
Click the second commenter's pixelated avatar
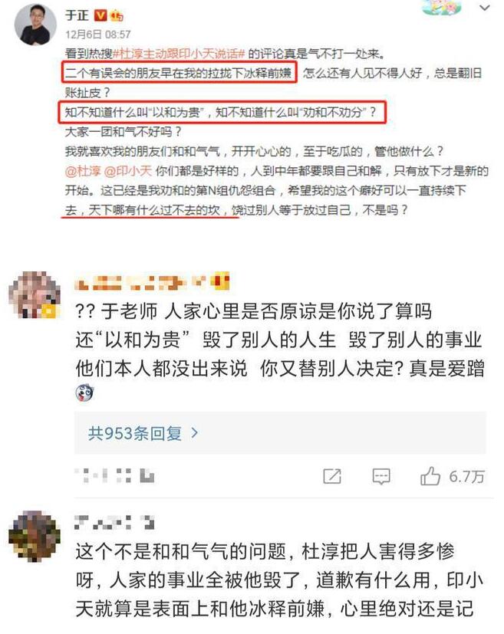[x=35, y=536]
